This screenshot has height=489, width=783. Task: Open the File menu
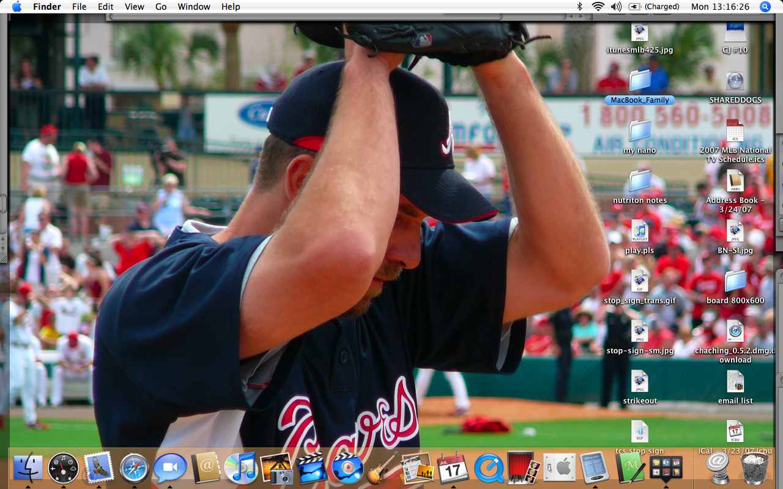coord(79,7)
